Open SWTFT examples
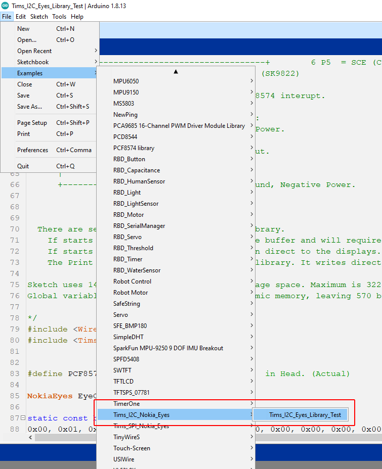The width and height of the screenshot is (382, 469). (x=176, y=370)
